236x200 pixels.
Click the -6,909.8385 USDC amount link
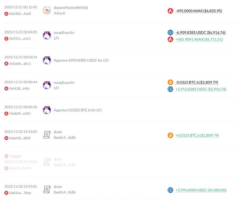(200, 33)
